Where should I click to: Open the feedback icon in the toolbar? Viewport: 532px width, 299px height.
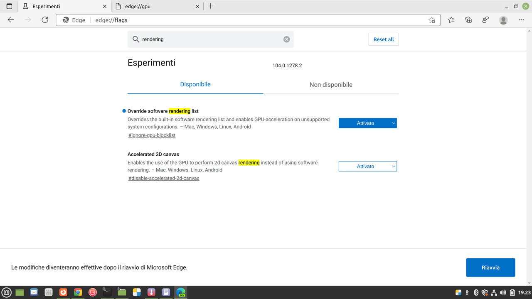pos(485,20)
